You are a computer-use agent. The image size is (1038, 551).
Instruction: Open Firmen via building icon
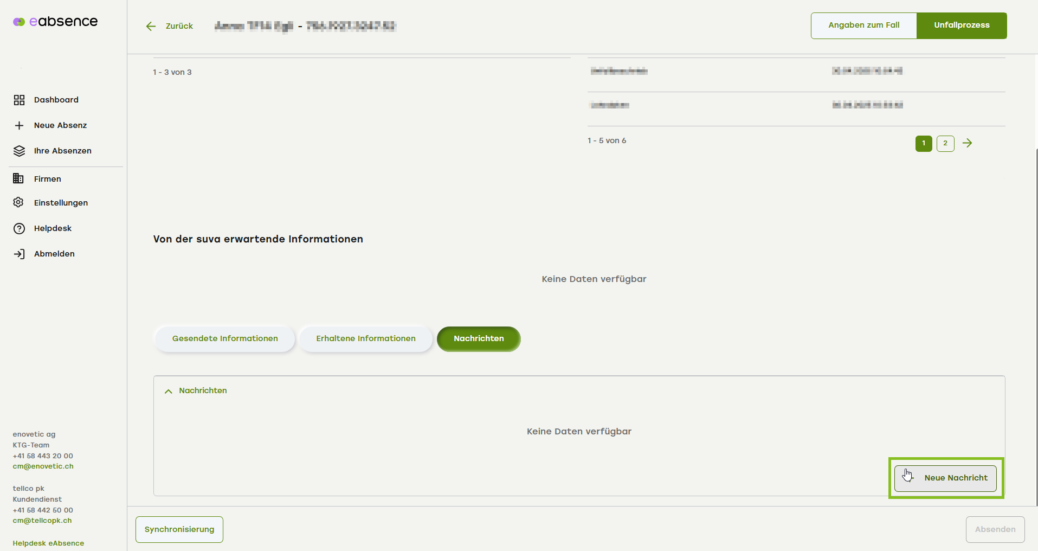[x=18, y=178]
